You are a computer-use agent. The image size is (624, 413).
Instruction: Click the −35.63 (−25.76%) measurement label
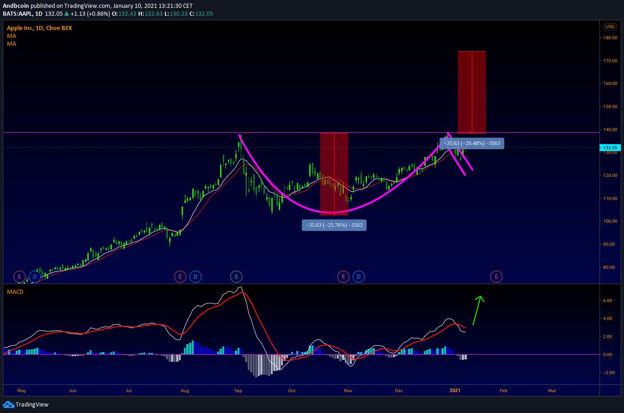pyautogui.click(x=334, y=225)
